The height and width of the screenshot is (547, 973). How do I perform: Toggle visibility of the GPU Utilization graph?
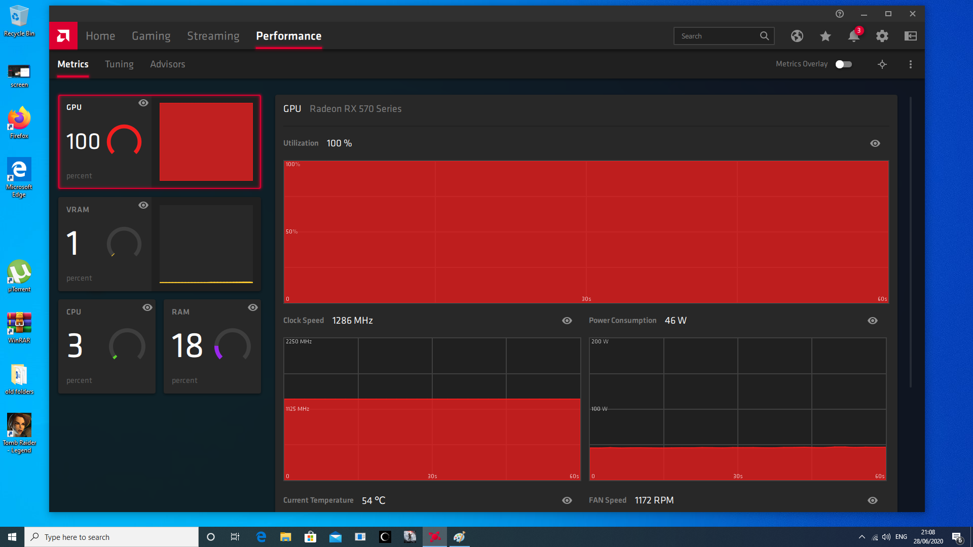[875, 143]
